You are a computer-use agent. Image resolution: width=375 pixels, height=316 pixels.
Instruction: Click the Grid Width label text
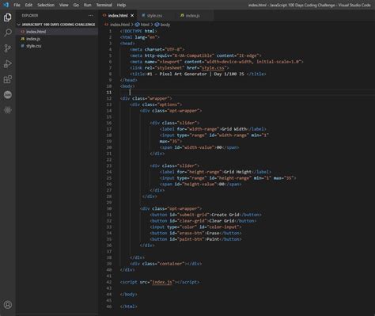[x=233, y=129]
